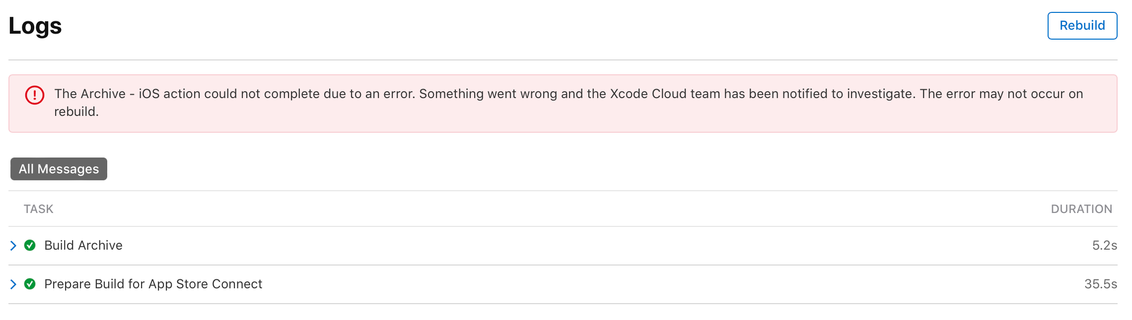Open Prepare Build for App Store Connect label
Image resolution: width=1132 pixels, height=320 pixels.
[153, 284]
